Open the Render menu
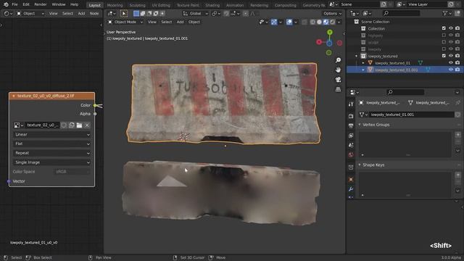 pos(41,4)
